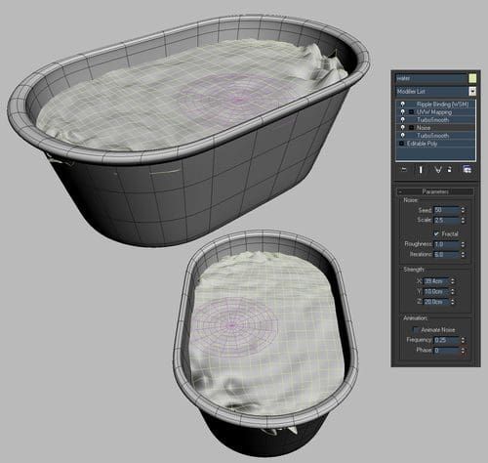Viewport: 488px width, 463px height.
Task: Expand Noise modifier sub-objects
Action: (411, 128)
